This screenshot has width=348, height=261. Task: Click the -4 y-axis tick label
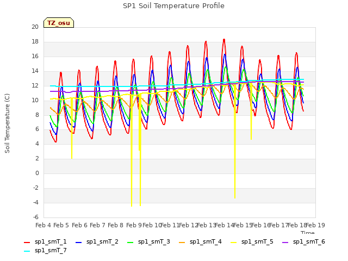click(x=36, y=202)
